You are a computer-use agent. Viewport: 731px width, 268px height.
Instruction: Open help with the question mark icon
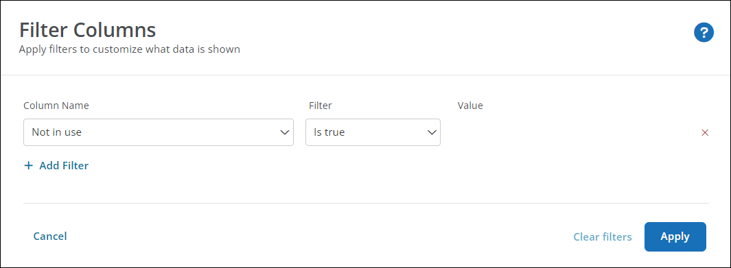pyautogui.click(x=704, y=33)
